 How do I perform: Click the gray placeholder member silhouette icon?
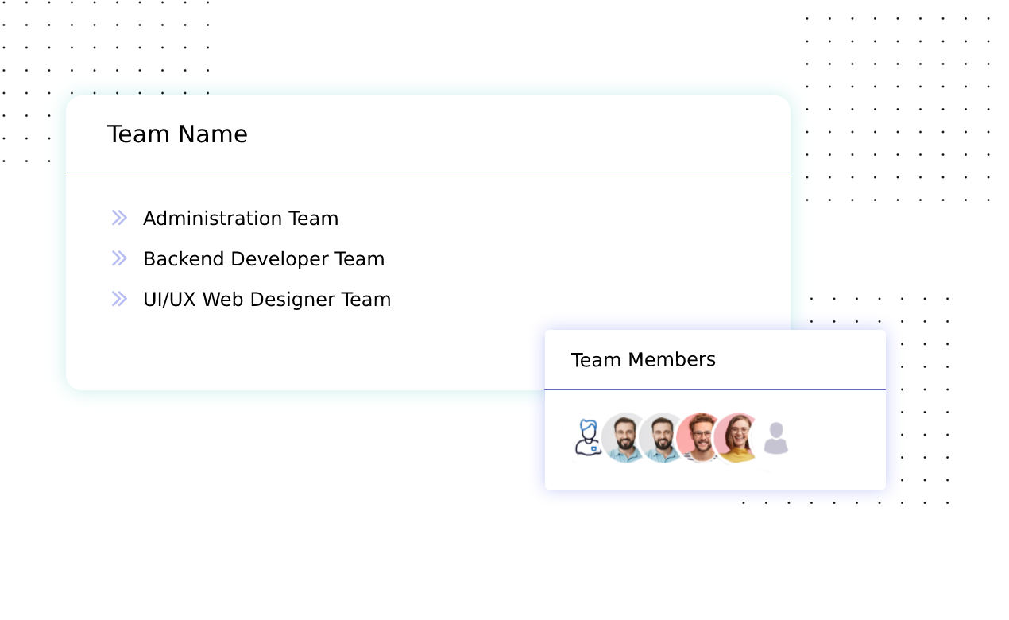(775, 439)
